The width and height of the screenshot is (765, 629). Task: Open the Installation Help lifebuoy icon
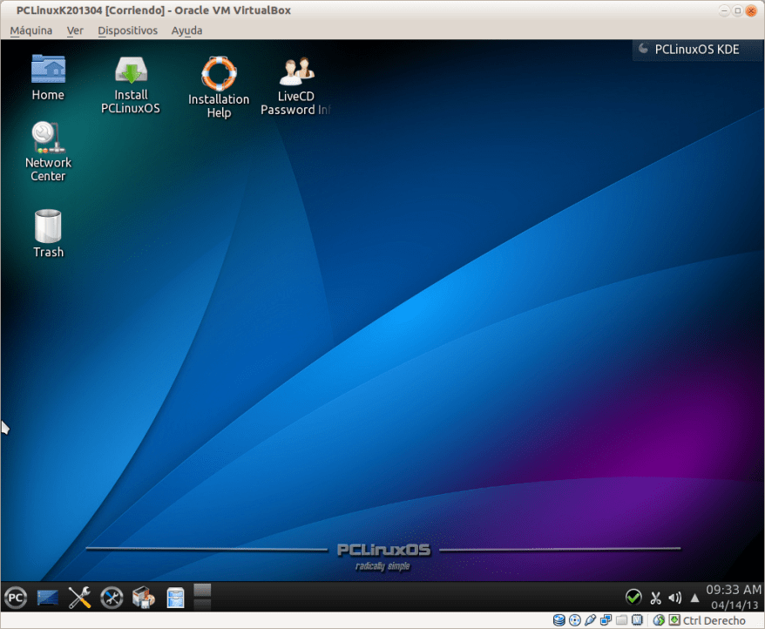tap(219, 87)
